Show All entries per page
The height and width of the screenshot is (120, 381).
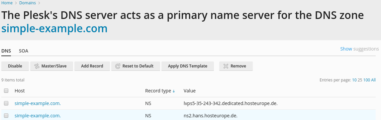373,80
